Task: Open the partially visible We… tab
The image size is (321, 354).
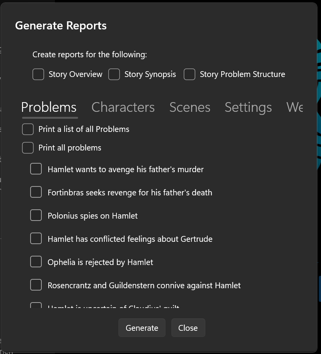Action: (x=294, y=107)
